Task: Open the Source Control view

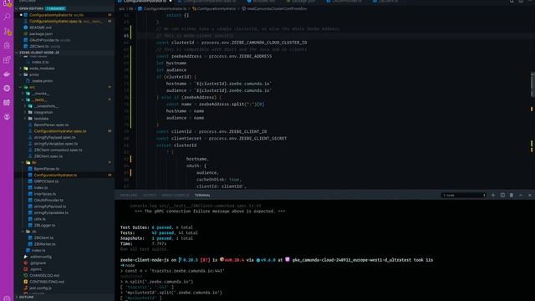Action: 7,32
